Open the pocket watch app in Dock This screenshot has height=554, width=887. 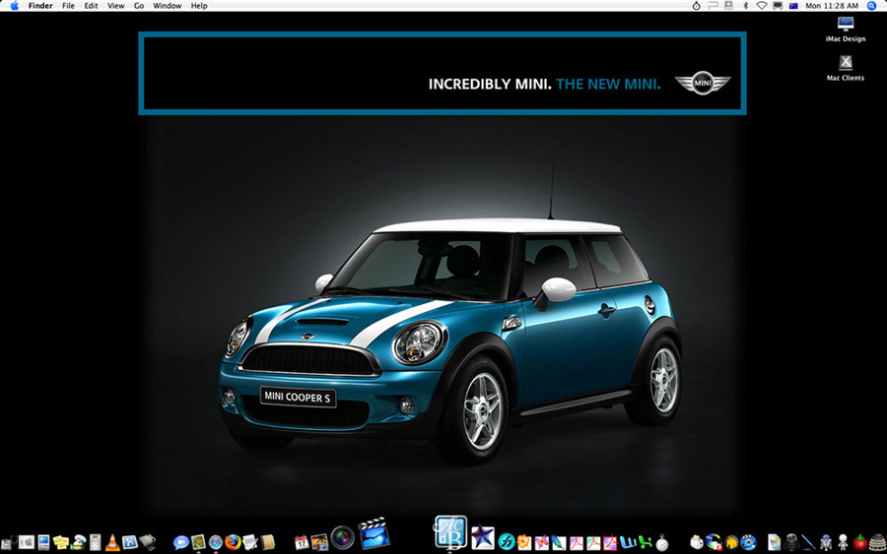pos(662,542)
